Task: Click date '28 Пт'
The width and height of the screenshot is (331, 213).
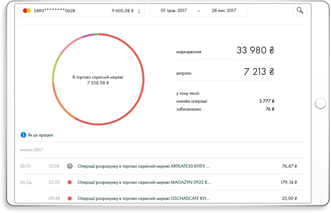Action: pos(25,166)
